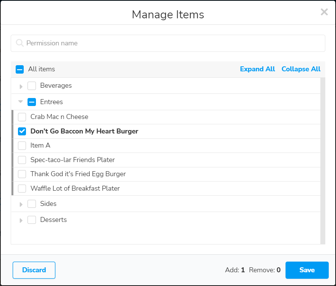Toggle the Entrees category checkbox
336x286 pixels.
click(32, 102)
